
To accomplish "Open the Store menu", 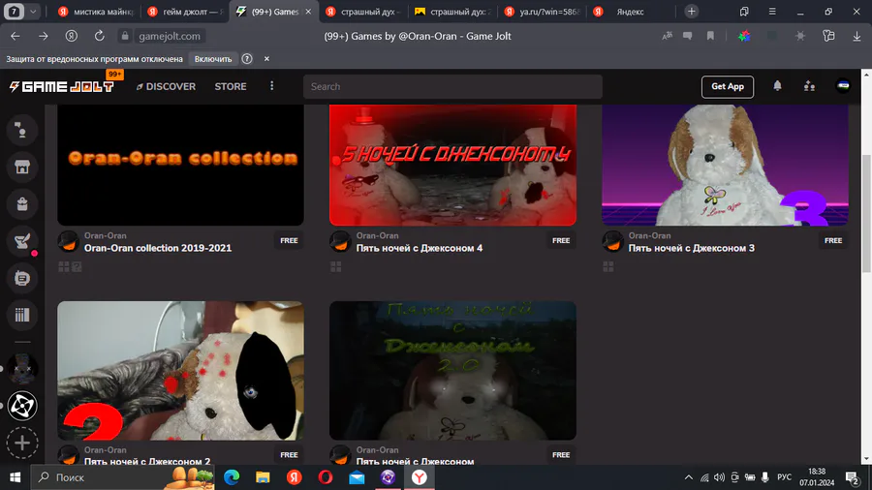I will coord(231,86).
